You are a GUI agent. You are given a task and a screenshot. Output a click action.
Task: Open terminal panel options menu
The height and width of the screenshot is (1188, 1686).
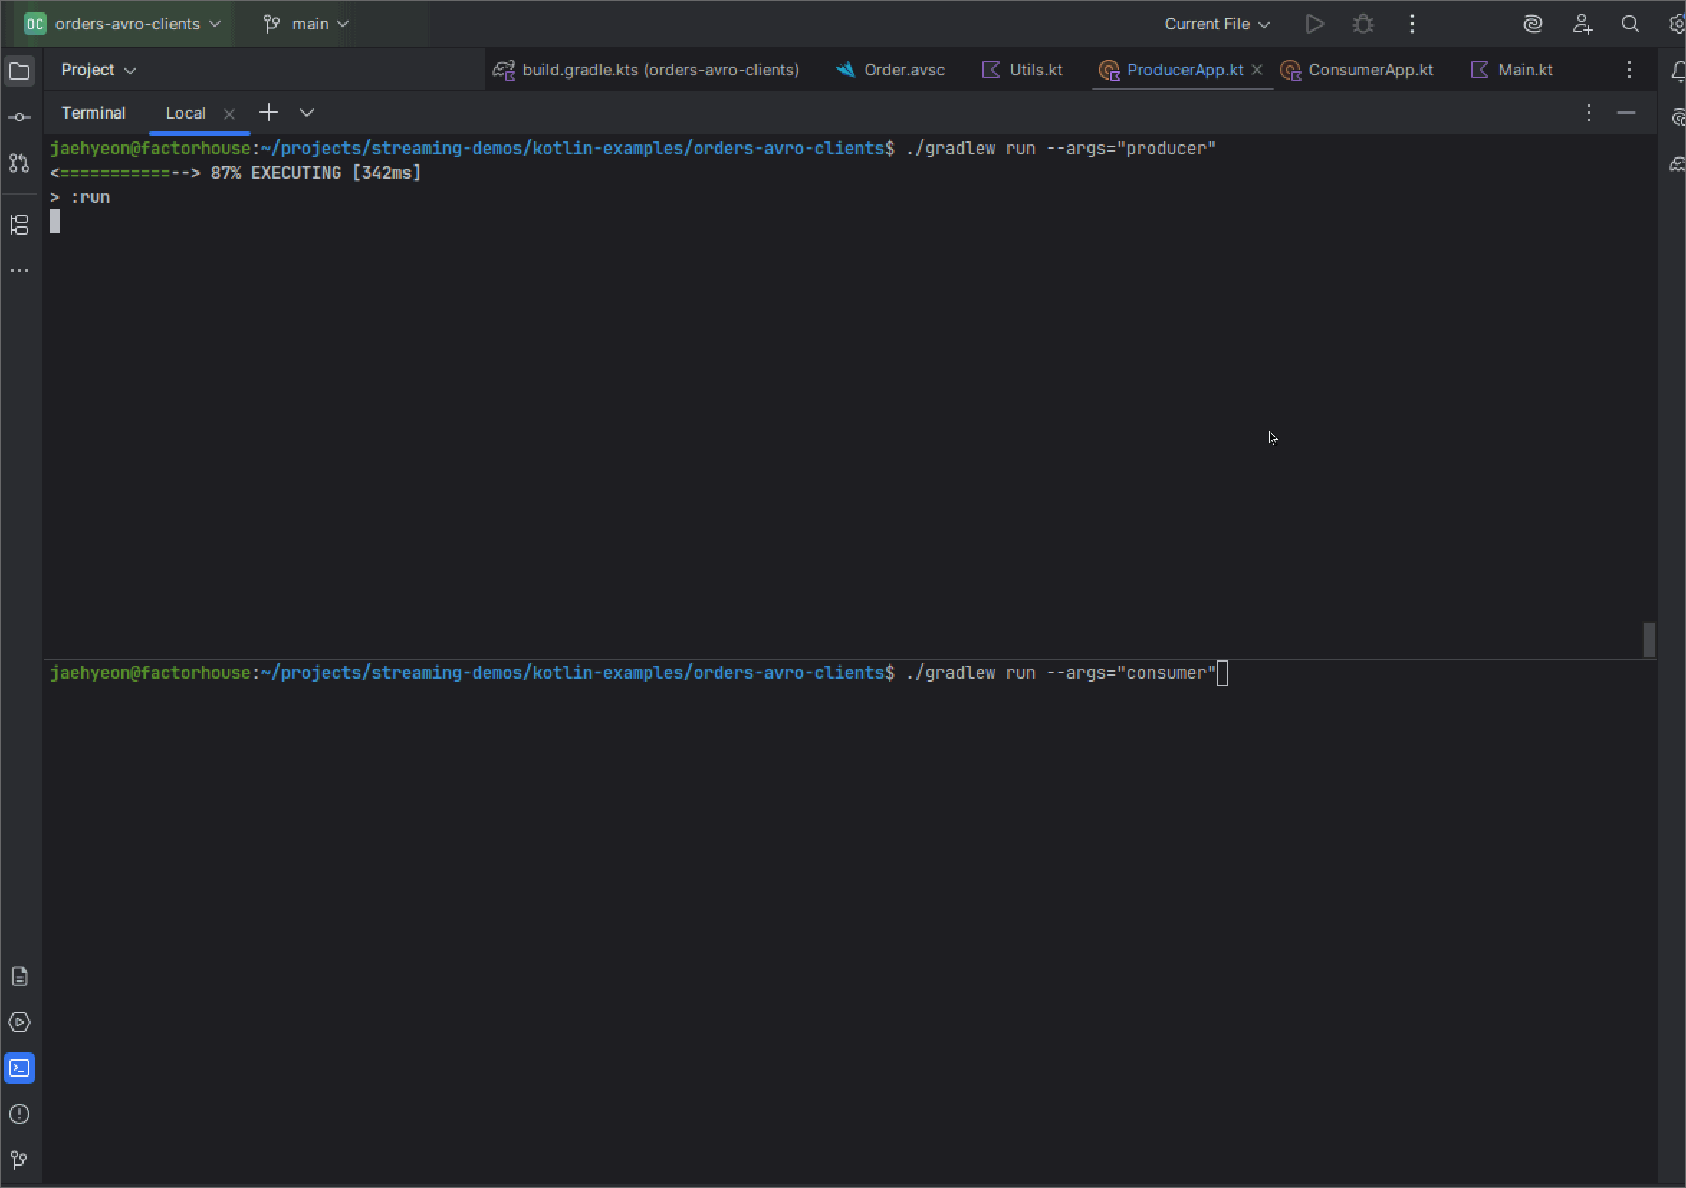tap(1588, 113)
